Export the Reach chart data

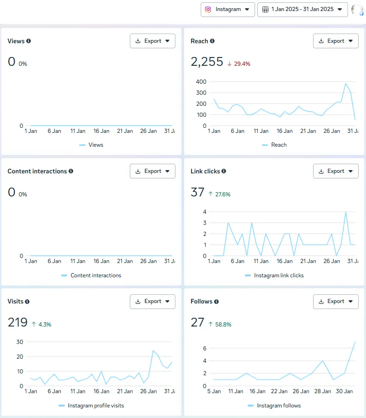(x=336, y=41)
